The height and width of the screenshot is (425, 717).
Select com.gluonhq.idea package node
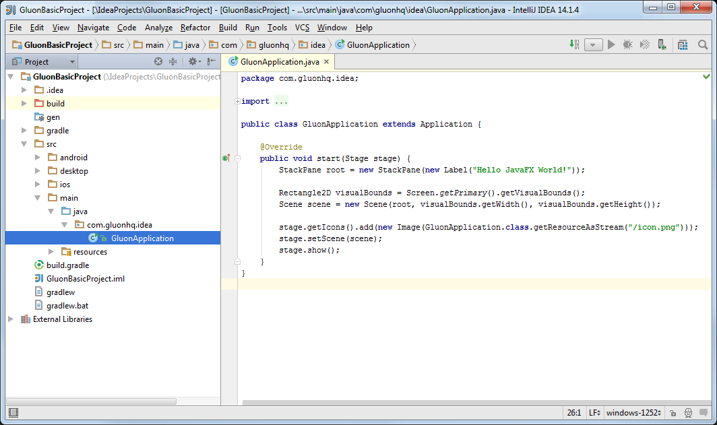113,225
